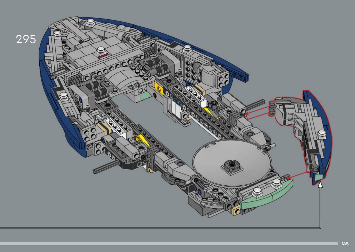This screenshot has width=355, height=252.
Task: Click the page number 145
Action: click(x=345, y=244)
